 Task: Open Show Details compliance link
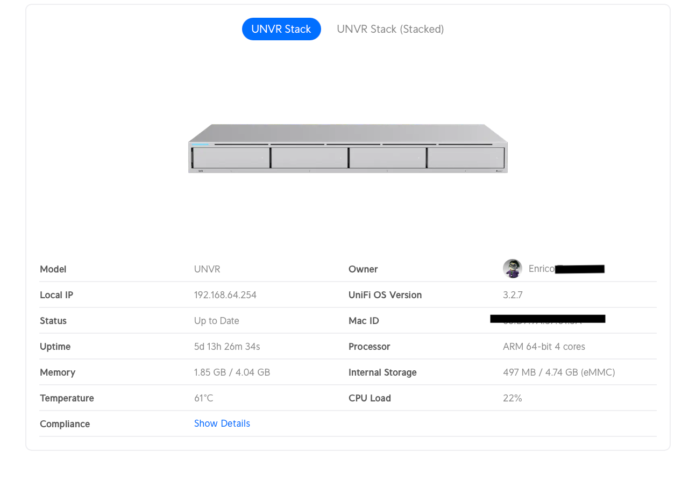click(x=222, y=423)
